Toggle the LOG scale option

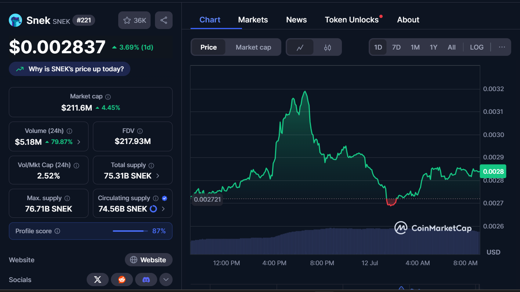coord(477,47)
